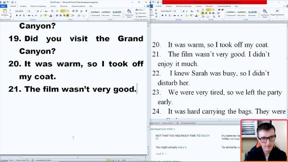Click Sort A-Z icon in left Word window
288x162 pixels.
[x=81, y=11]
